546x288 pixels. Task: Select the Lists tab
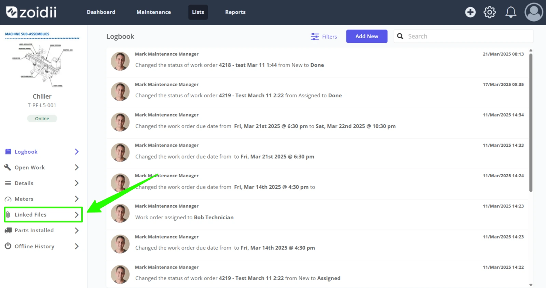(198, 12)
